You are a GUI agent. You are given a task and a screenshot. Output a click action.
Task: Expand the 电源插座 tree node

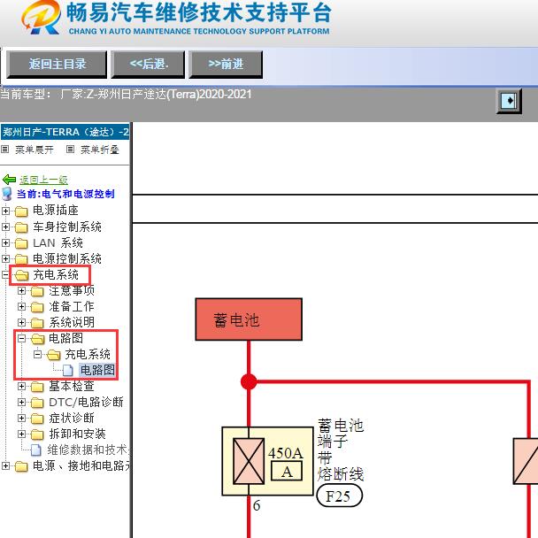point(5,211)
